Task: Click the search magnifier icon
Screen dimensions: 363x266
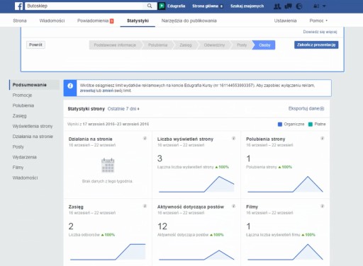Action: click(x=150, y=6)
